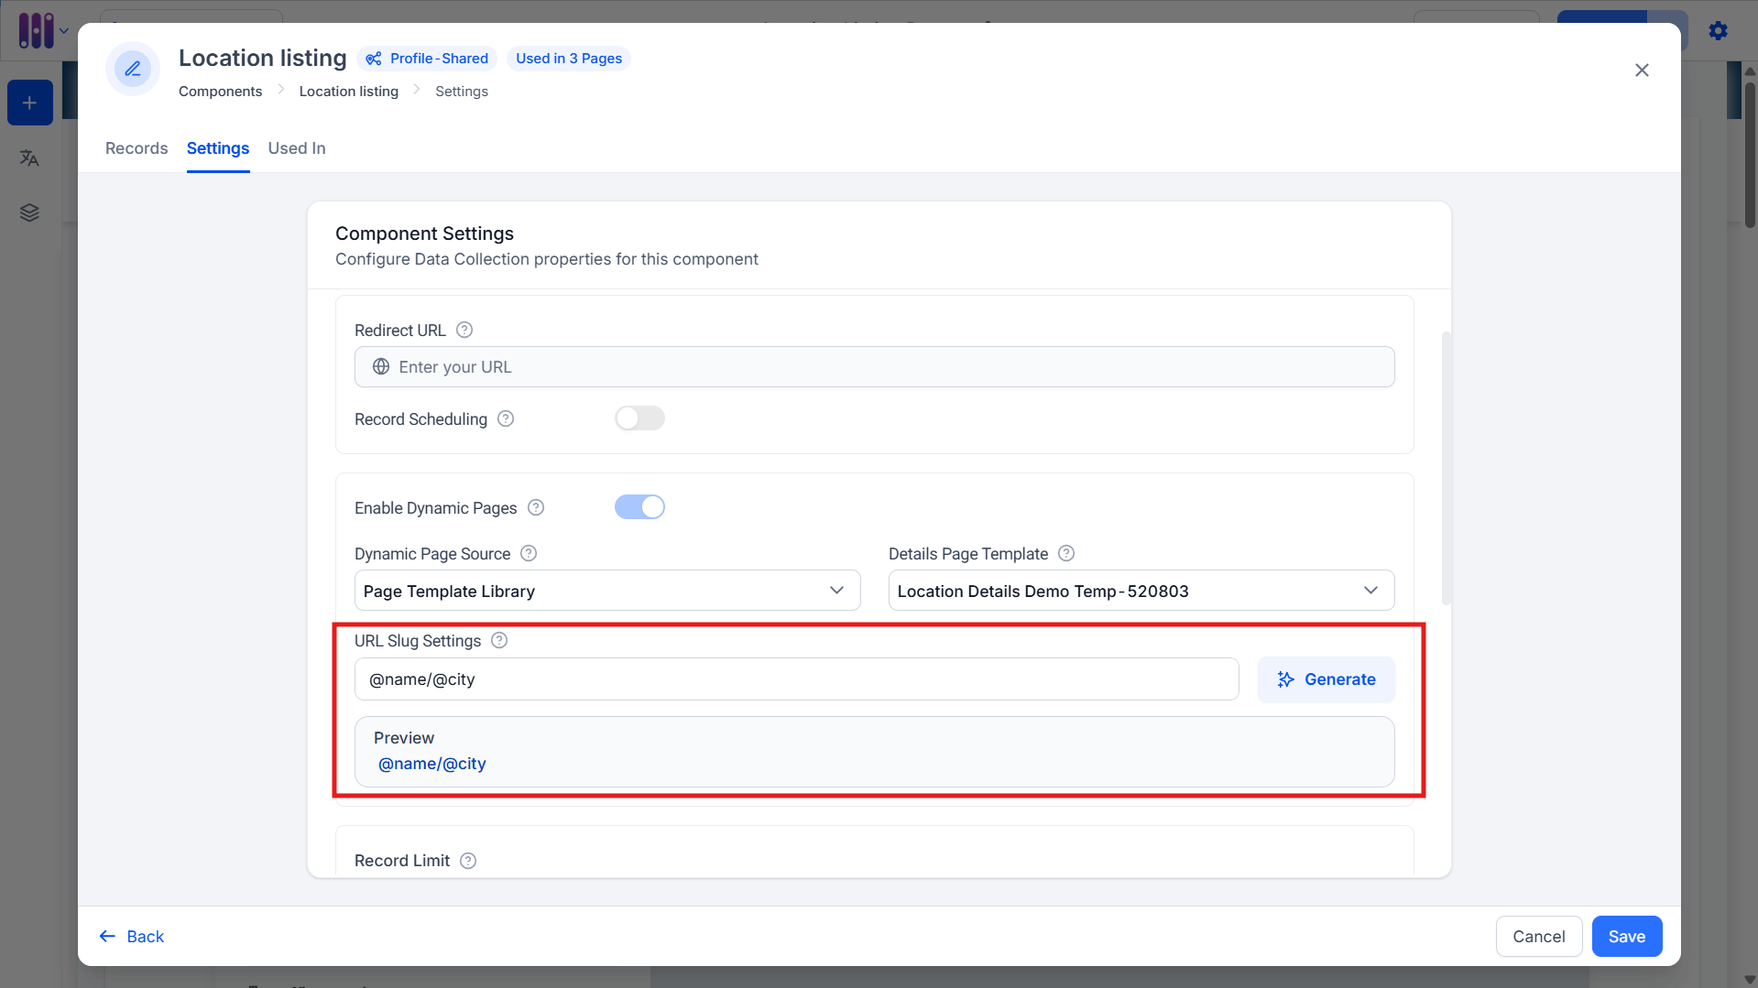Click the blue plus add button in sidebar
Viewport: 1758px width, 988px height.
tap(29, 103)
